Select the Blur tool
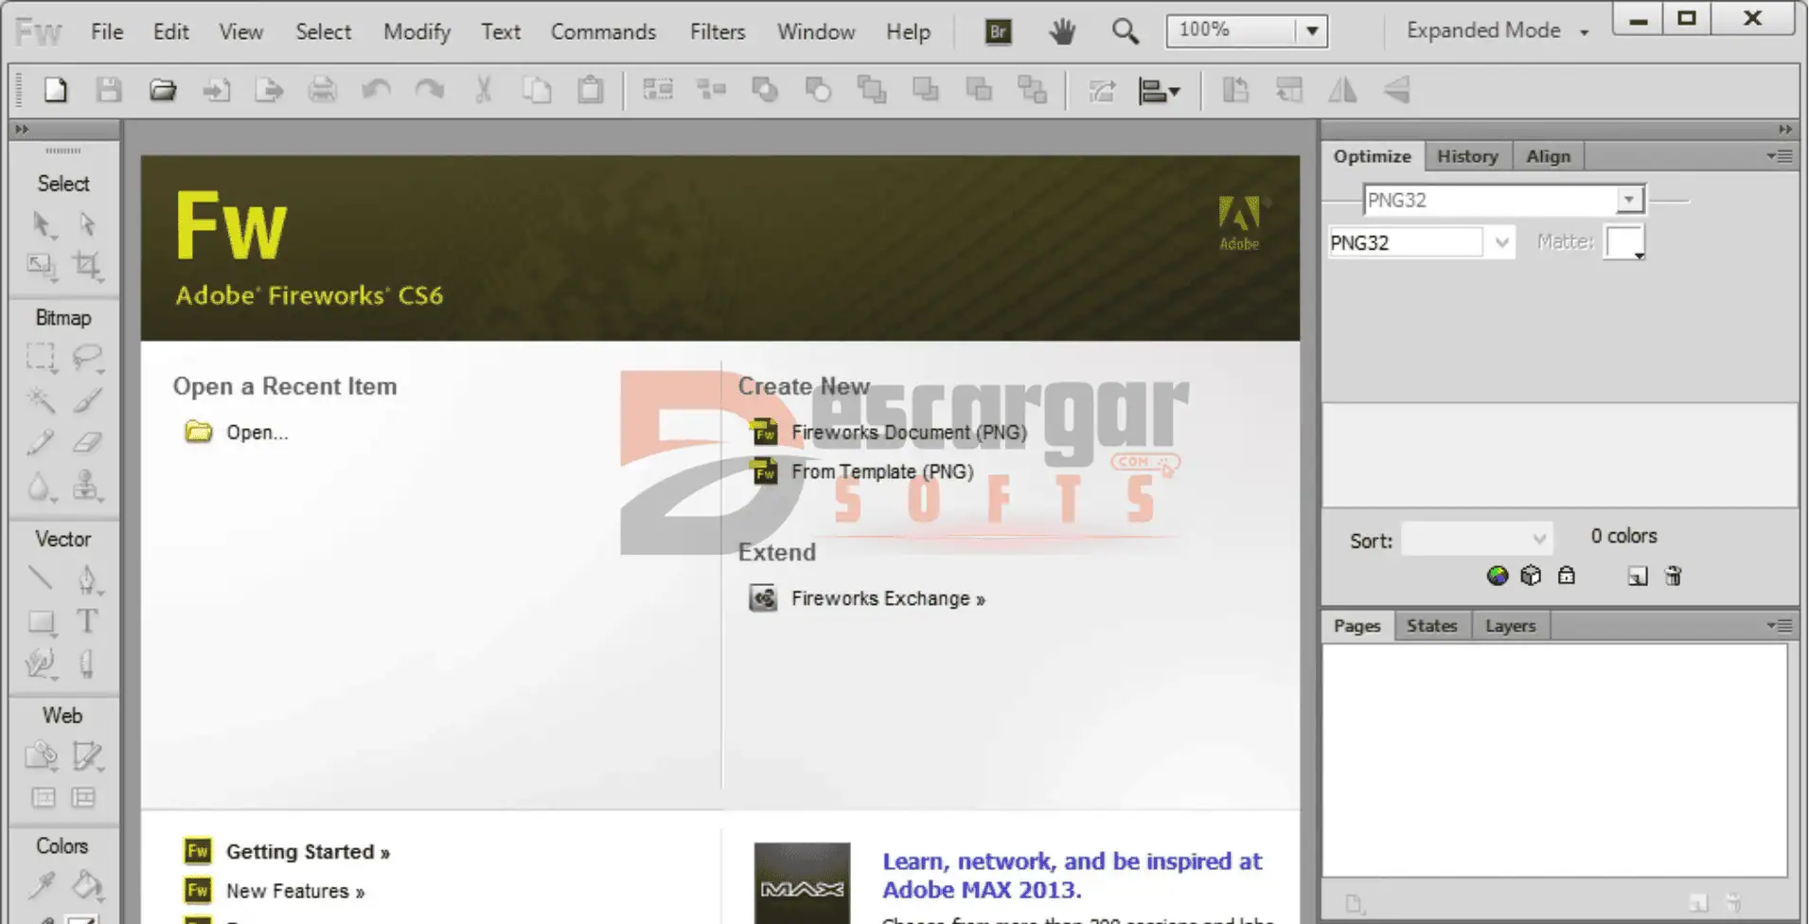This screenshot has width=1809, height=924. (40, 487)
